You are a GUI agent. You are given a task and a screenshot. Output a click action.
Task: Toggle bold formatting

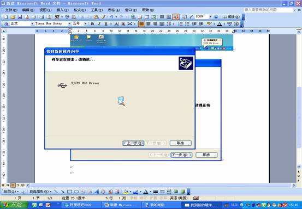92,24
